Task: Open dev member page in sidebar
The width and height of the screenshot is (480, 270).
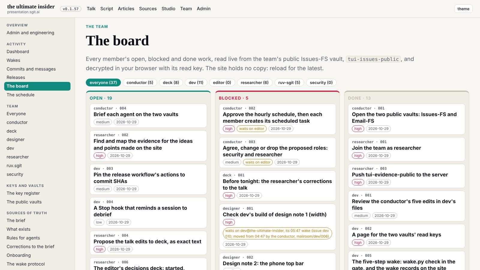Action: 37,148
